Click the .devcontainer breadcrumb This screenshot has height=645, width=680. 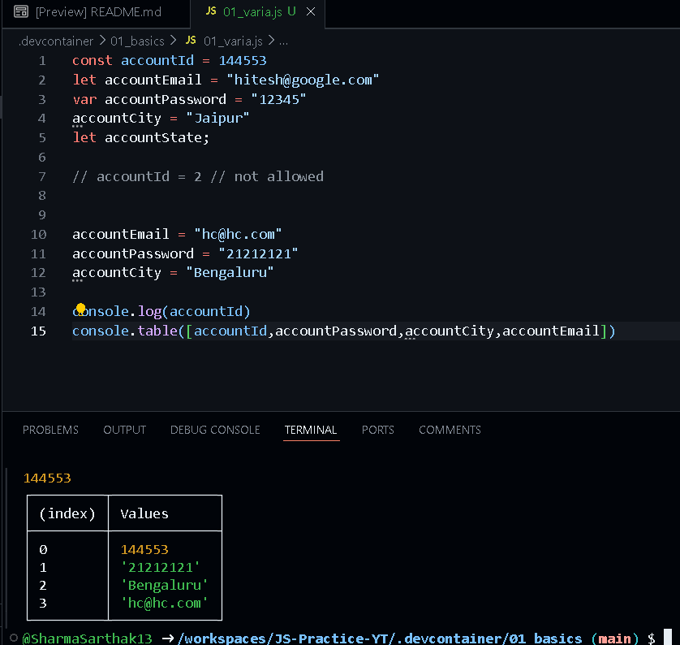tap(56, 41)
